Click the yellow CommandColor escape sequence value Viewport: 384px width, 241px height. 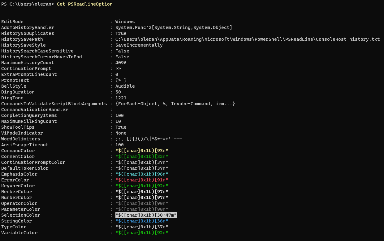[142, 151]
